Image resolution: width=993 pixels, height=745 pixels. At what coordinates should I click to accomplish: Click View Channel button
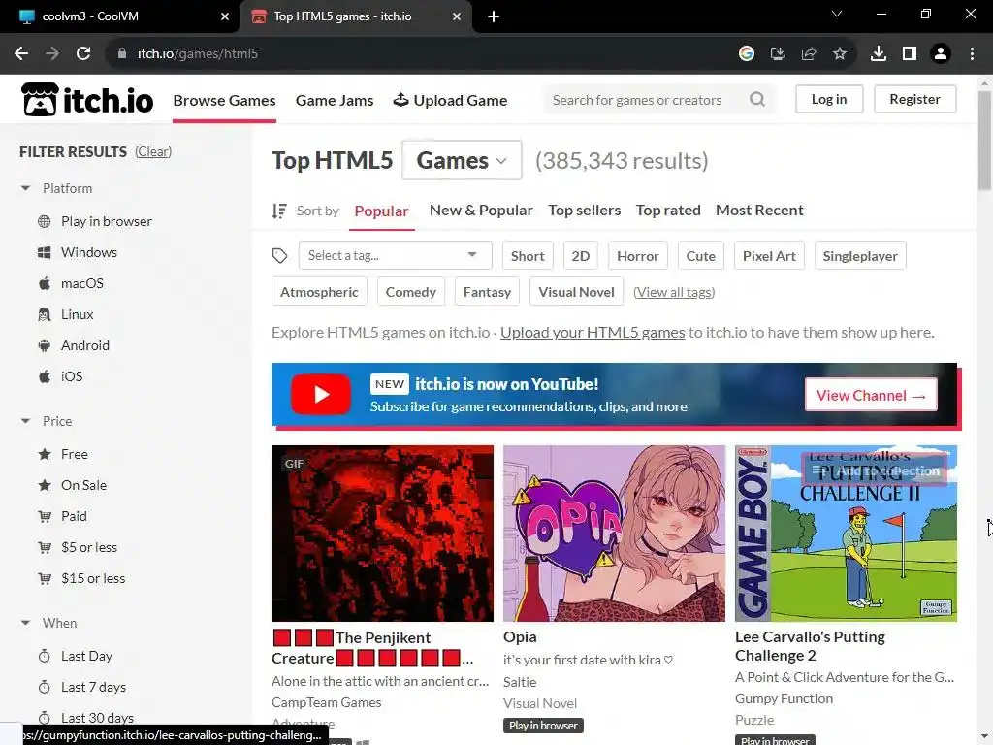[871, 396]
